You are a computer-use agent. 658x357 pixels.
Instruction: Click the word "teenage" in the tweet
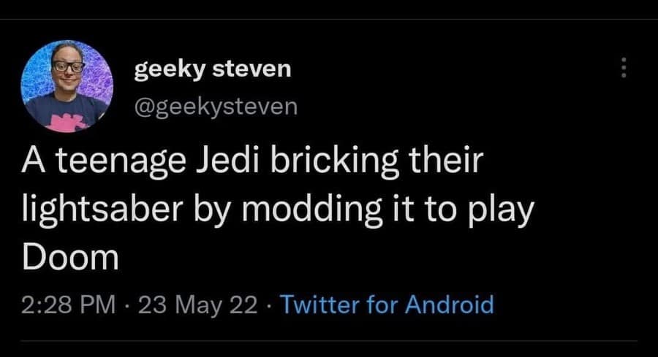[x=124, y=163]
